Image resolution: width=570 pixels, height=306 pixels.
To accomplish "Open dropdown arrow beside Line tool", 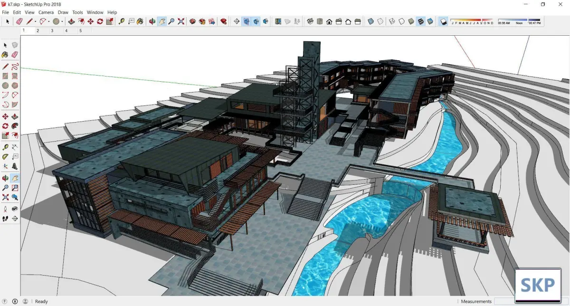I will [x=36, y=22].
